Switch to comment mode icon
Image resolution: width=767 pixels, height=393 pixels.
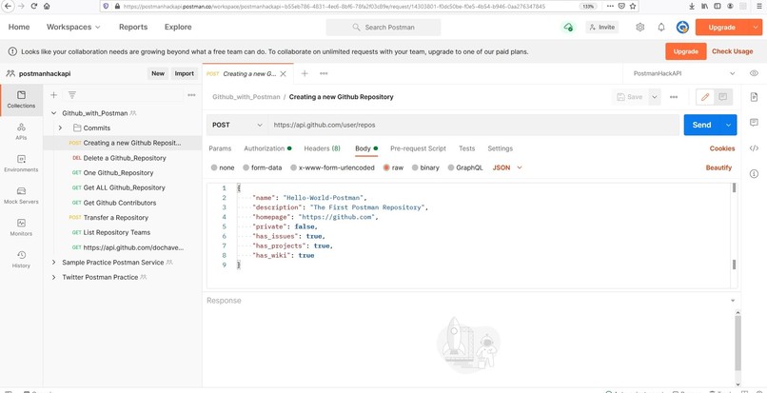click(722, 97)
